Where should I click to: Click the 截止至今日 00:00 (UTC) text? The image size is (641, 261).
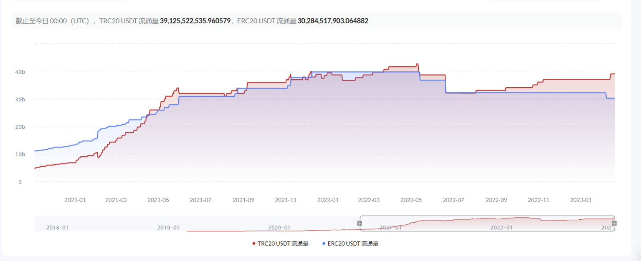tap(52, 21)
